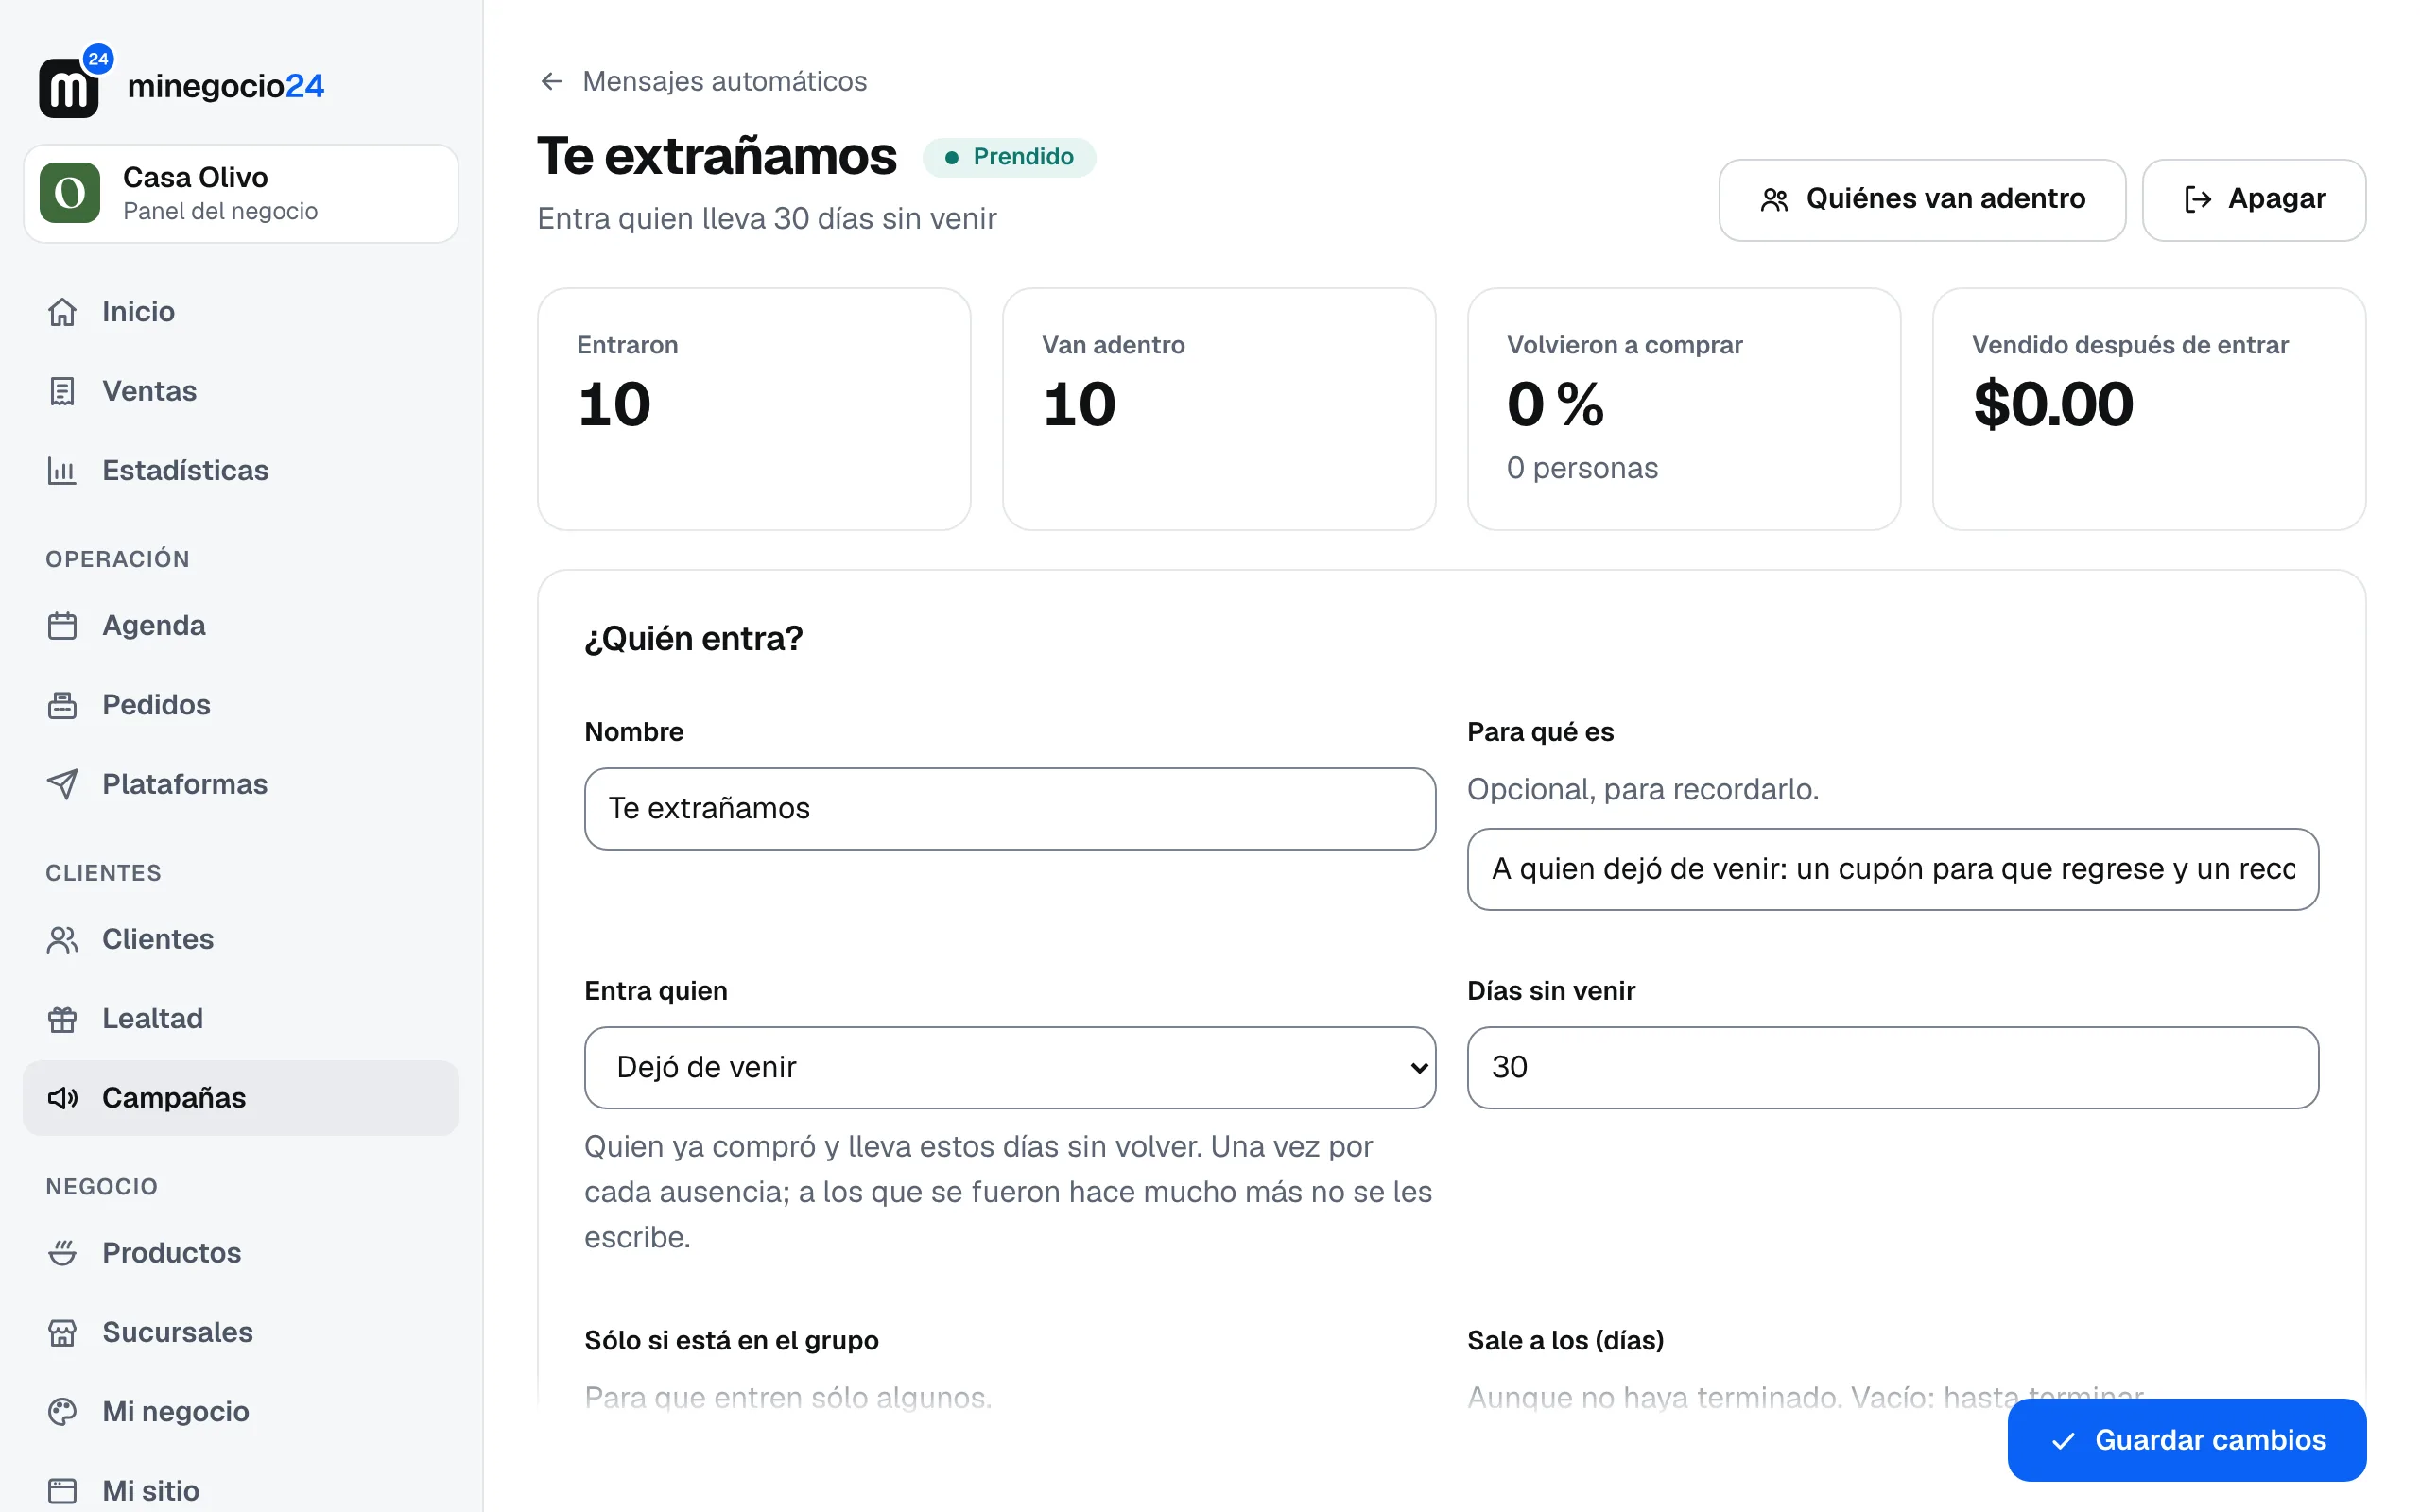This screenshot has height=1512, width=2420.
Task: Click the 'Vendido después de entrar' card
Action: [x=2149, y=409]
